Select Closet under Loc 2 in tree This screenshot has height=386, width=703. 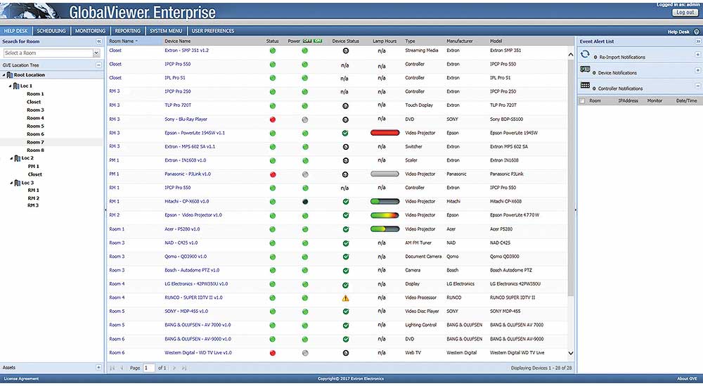[35, 174]
